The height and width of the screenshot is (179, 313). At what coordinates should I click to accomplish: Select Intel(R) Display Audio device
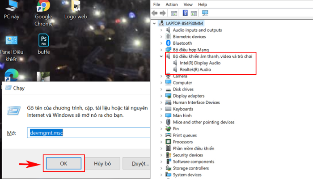pos(199,63)
